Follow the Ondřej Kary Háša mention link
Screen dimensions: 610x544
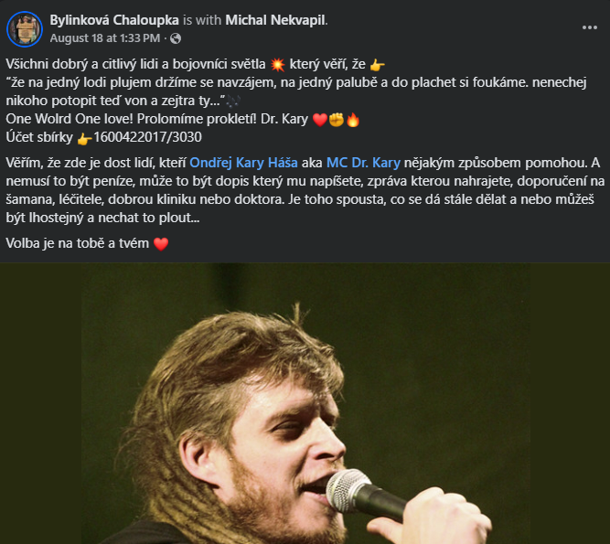pos(243,163)
